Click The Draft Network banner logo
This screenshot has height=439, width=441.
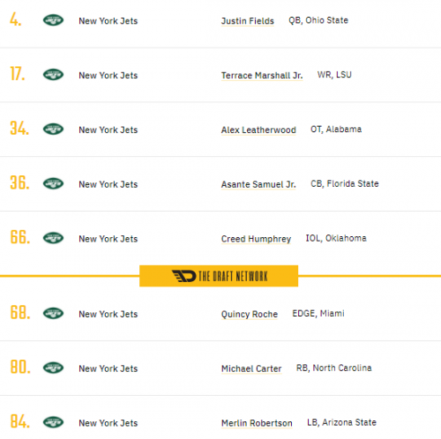pyautogui.click(x=219, y=276)
